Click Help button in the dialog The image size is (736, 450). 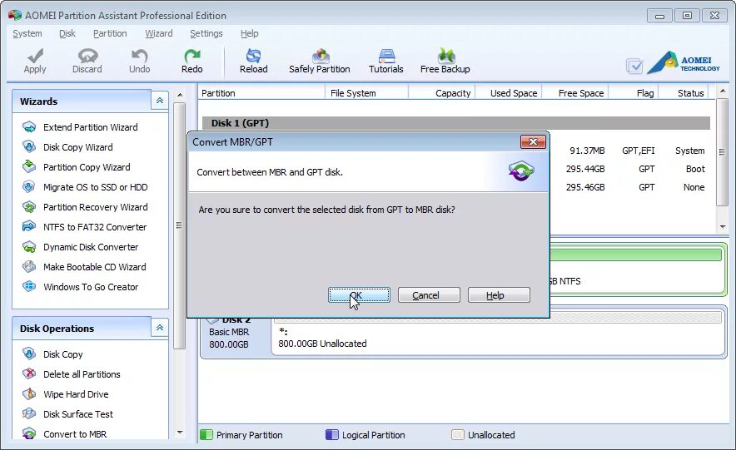[499, 294]
